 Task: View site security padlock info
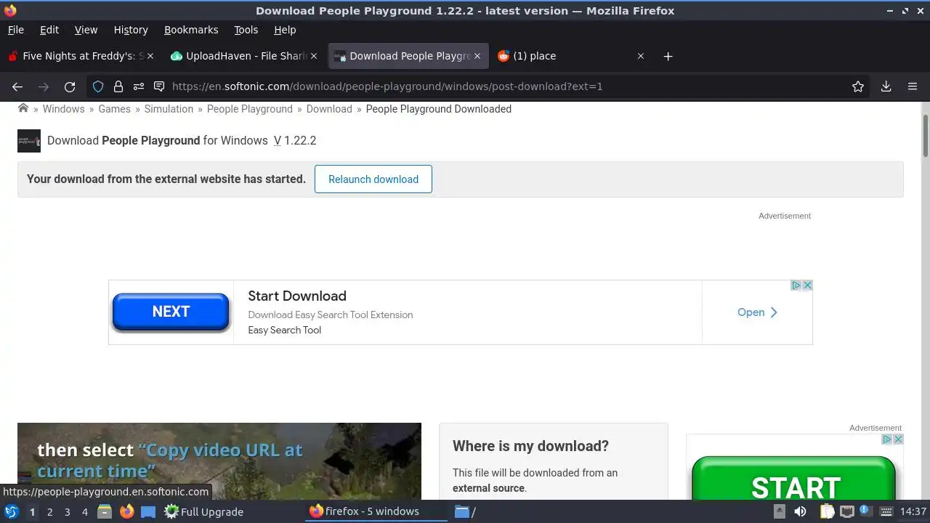click(x=118, y=86)
